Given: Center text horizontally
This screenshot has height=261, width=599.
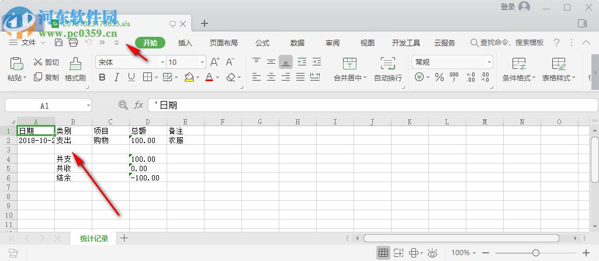Looking at the screenshot, I should (271, 78).
